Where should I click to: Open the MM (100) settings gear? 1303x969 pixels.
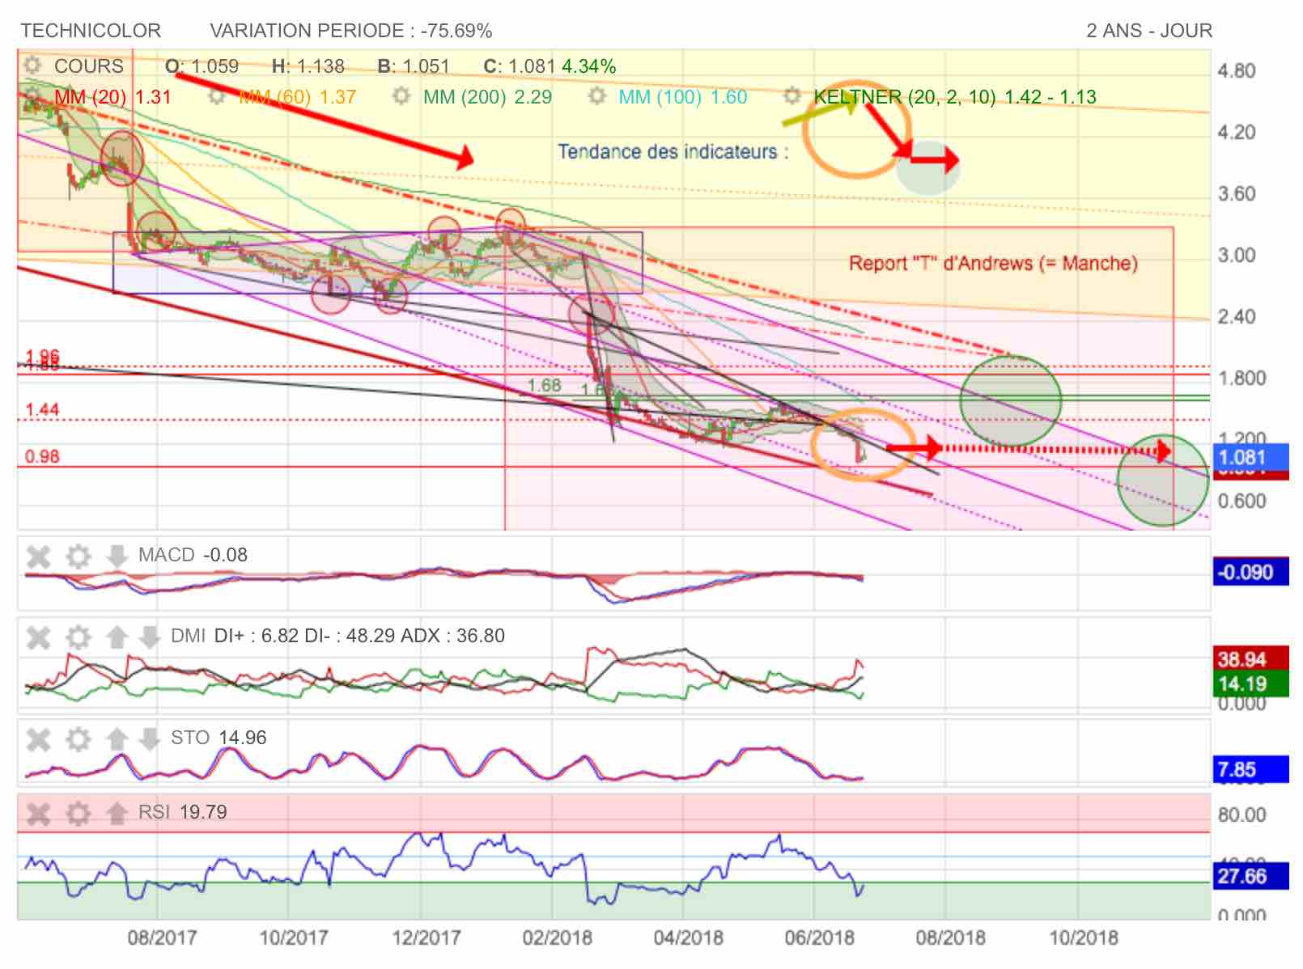596,96
